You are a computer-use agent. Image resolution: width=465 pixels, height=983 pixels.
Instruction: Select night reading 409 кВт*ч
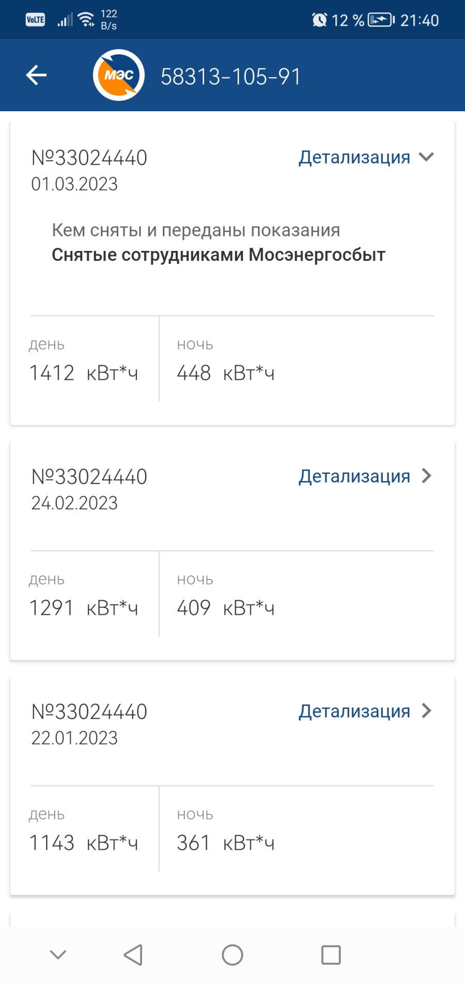pyautogui.click(x=225, y=607)
